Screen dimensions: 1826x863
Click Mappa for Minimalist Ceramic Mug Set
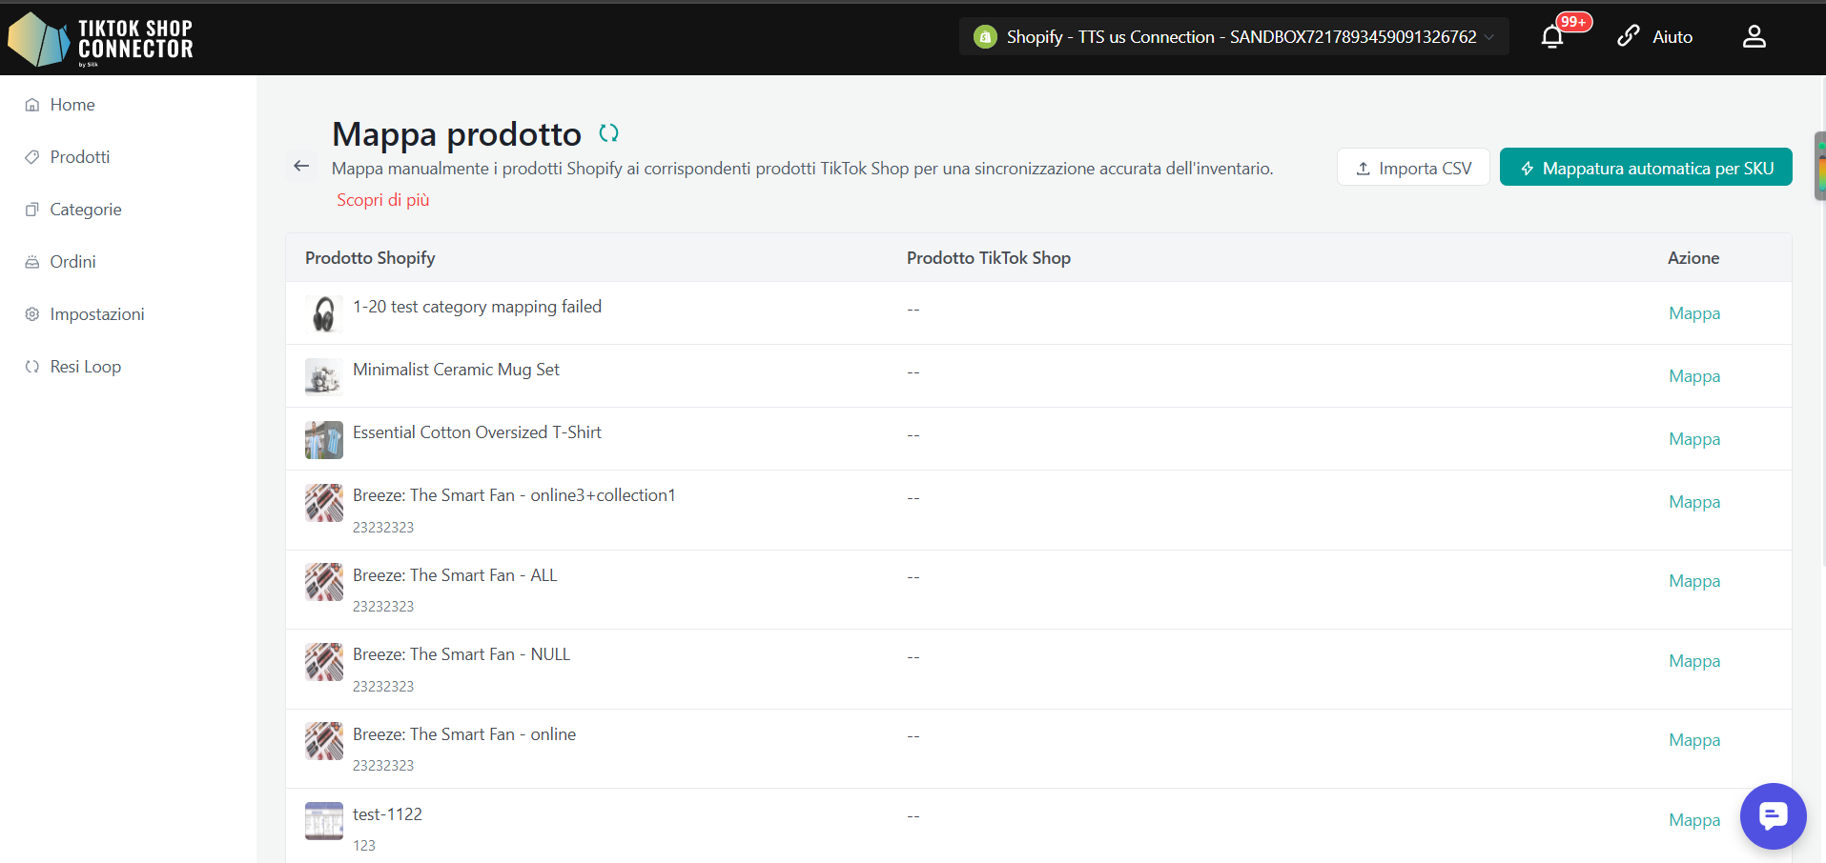click(x=1694, y=376)
